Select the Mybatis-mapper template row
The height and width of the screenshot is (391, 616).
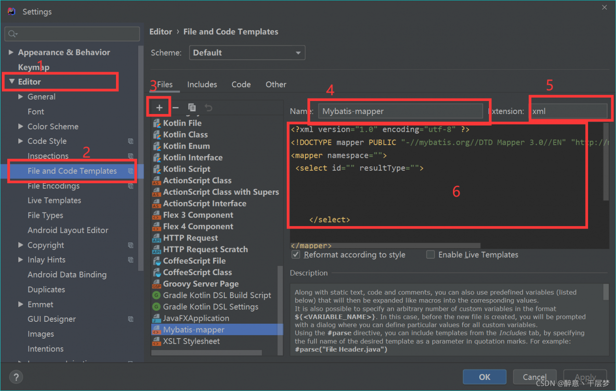coord(217,330)
